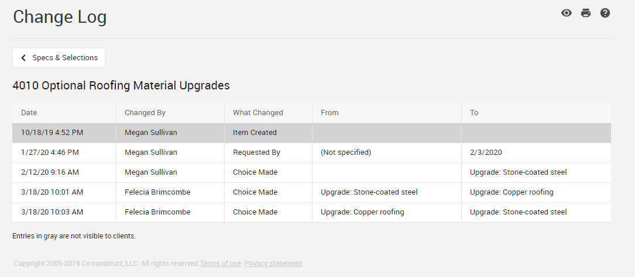Click the printer icon
The image size is (635, 277).
[586, 13]
